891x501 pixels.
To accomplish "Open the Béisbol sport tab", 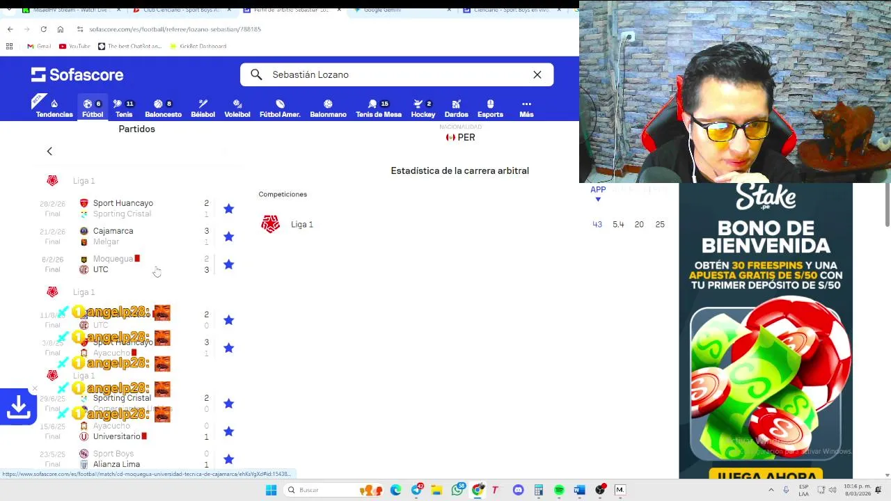I will click(x=203, y=108).
